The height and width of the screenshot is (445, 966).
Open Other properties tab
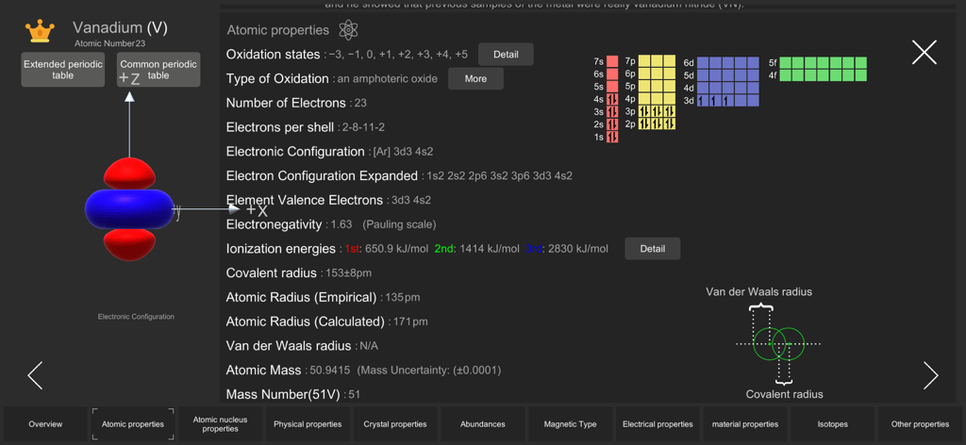point(920,424)
